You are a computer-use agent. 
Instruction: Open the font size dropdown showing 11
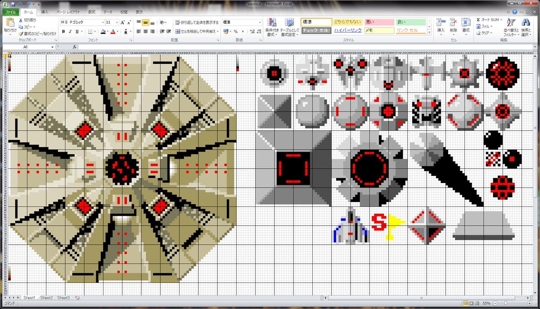pyautogui.click(x=117, y=22)
